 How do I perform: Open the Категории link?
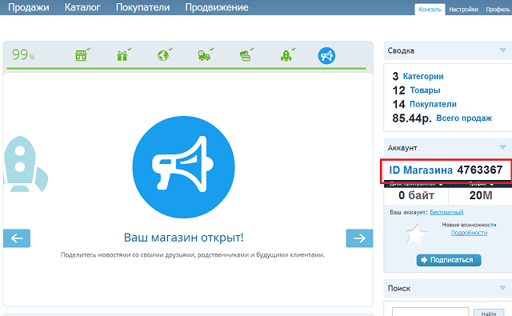click(423, 76)
